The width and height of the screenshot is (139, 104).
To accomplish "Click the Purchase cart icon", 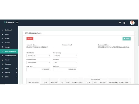I will pyautogui.click(x=2, y=64).
